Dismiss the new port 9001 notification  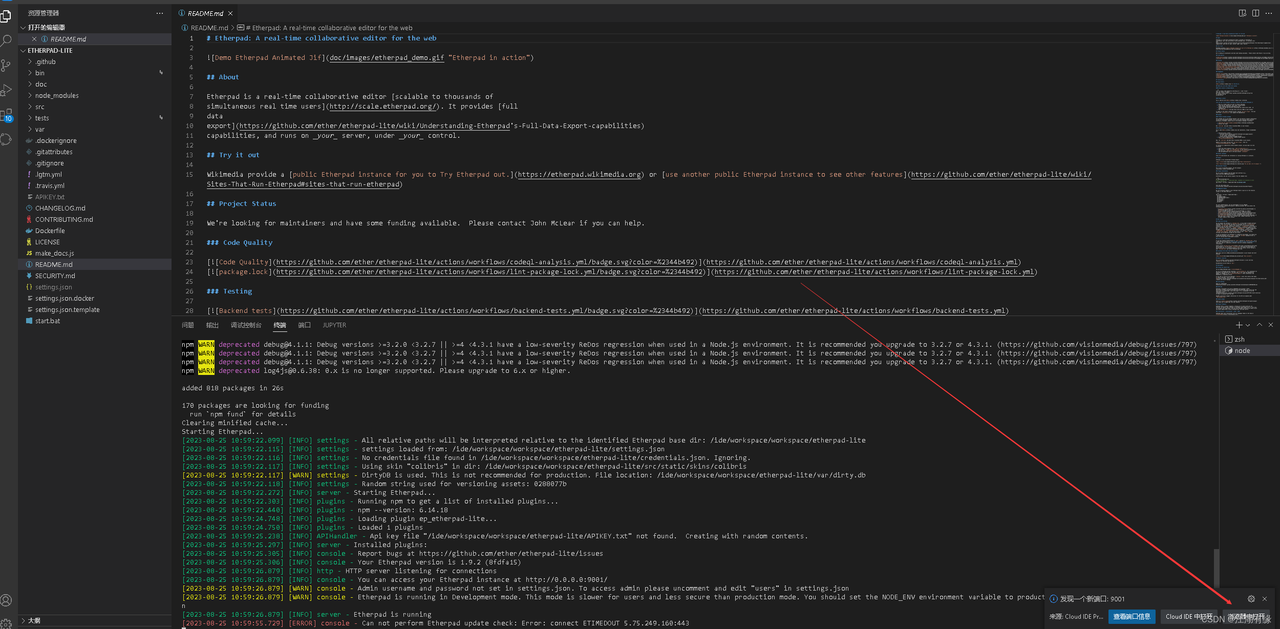pyautogui.click(x=1265, y=599)
